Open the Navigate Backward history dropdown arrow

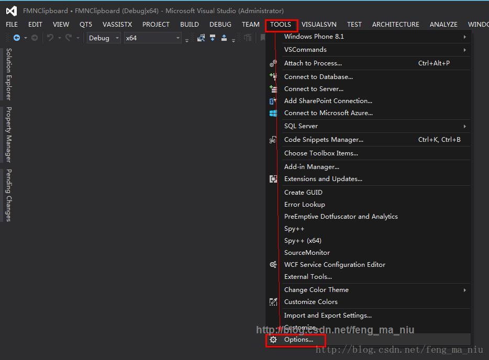[x=26, y=38]
